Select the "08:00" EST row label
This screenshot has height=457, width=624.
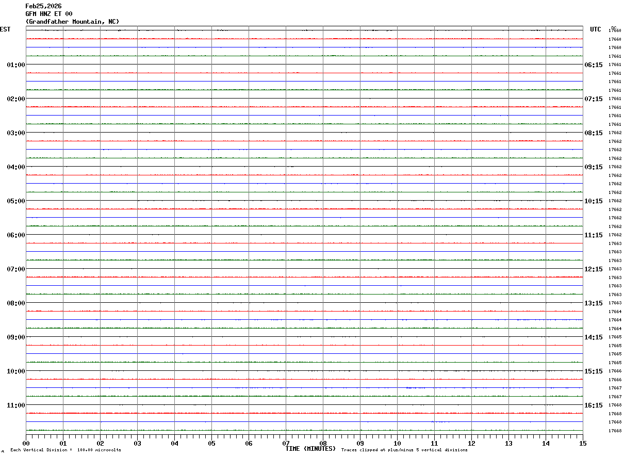point(16,303)
